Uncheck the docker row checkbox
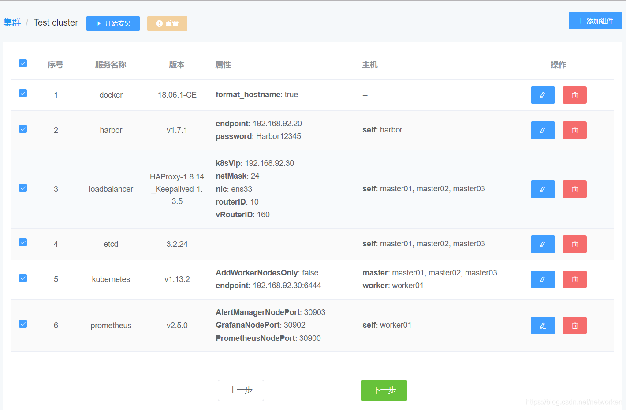 tap(23, 93)
